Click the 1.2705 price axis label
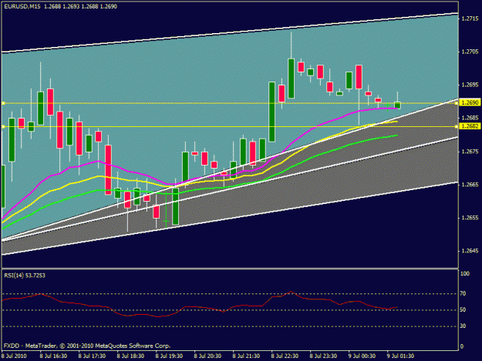This screenshot has width=482, height=361. 470,52
